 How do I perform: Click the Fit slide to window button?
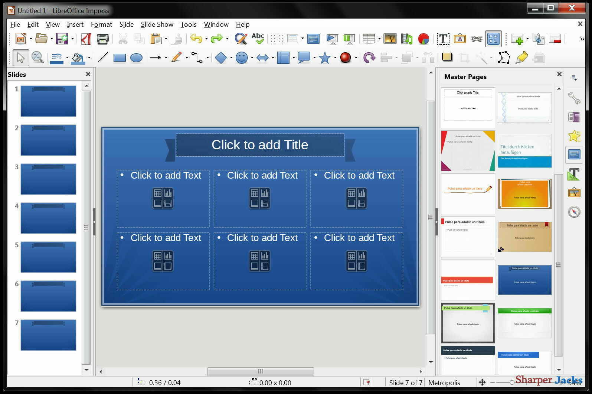pos(482,382)
